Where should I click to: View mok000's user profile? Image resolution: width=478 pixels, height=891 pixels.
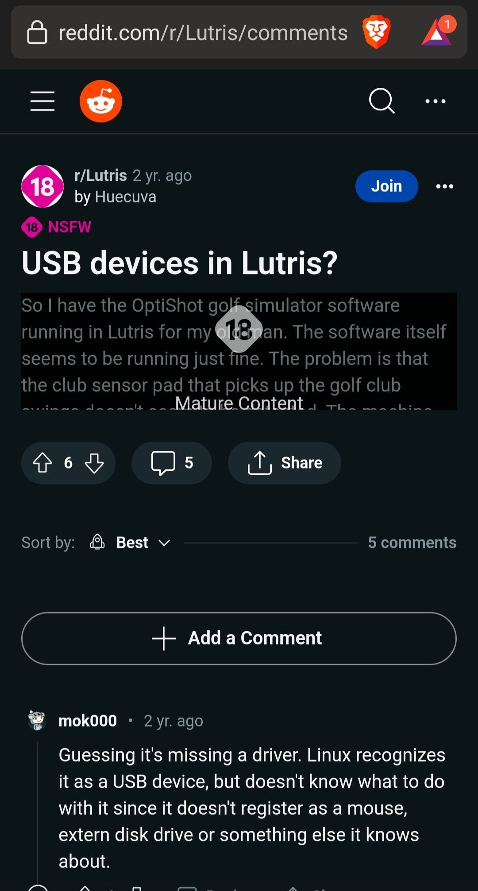88,721
